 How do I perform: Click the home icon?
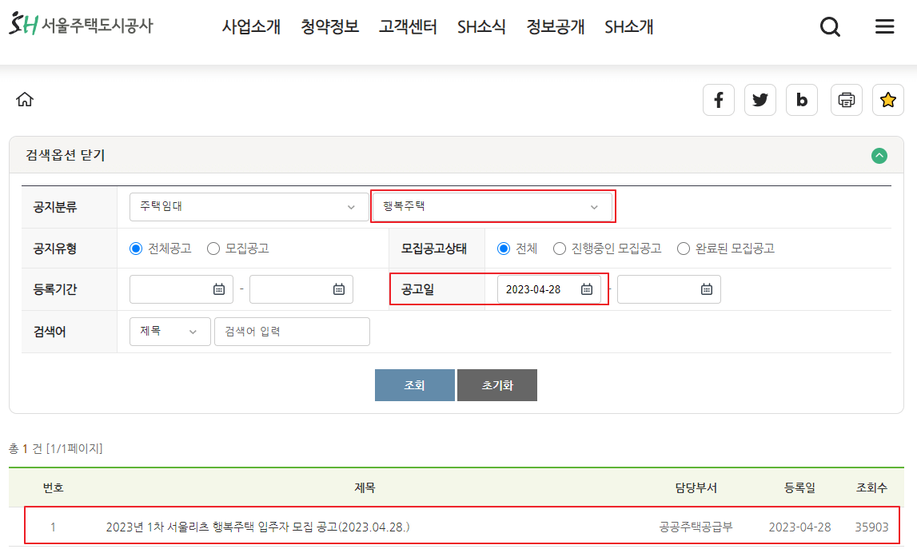tap(26, 99)
